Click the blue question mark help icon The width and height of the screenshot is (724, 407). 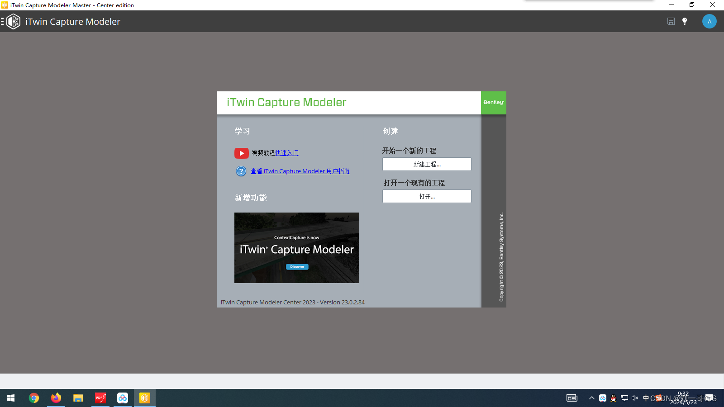click(x=241, y=171)
